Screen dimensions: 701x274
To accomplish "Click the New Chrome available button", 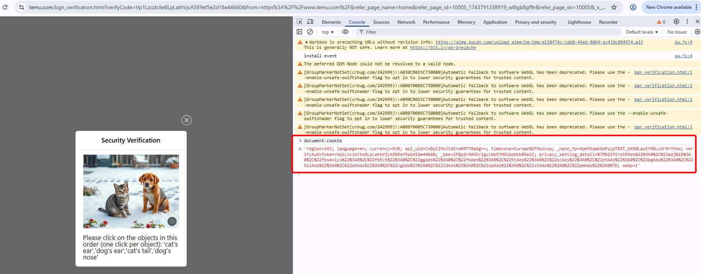I will pyautogui.click(x=668, y=7).
